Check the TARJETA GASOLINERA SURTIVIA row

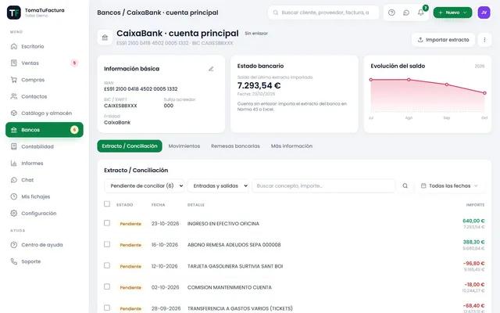[107, 265]
